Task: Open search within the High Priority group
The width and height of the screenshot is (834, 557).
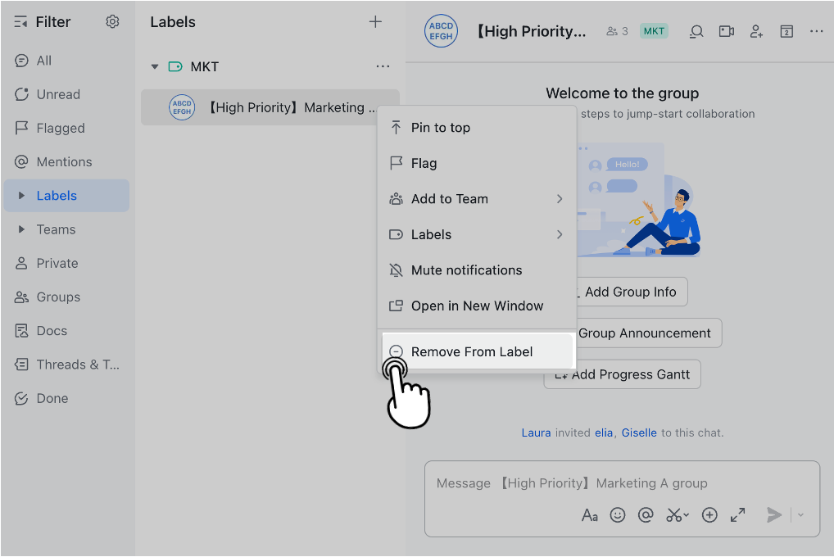Action: pos(696,31)
